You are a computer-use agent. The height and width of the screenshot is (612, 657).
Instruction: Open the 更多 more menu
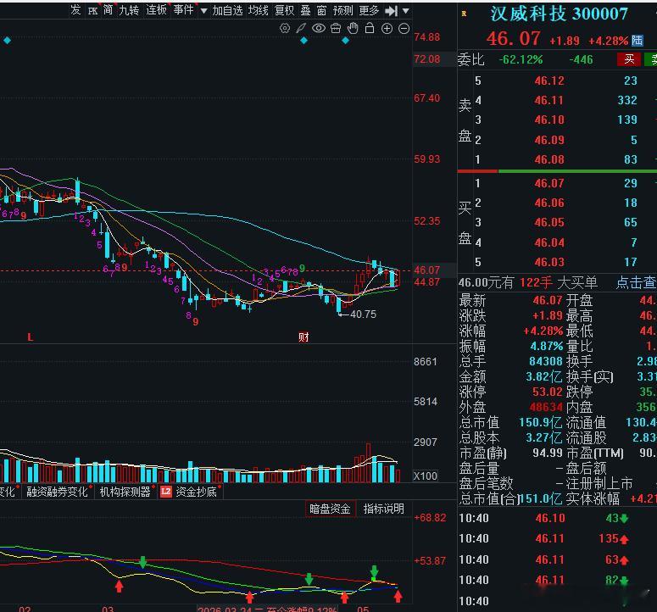[x=369, y=11]
